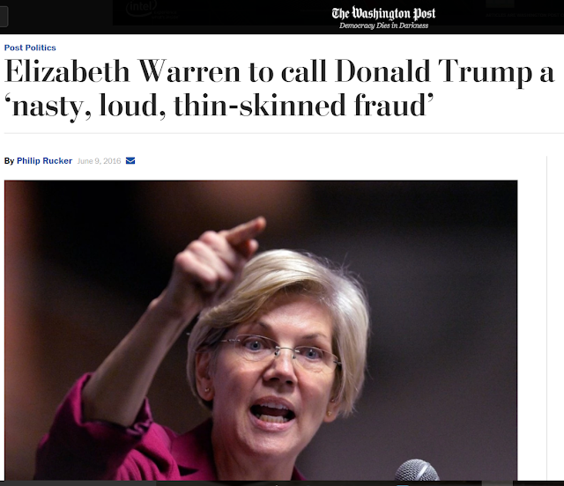Viewport: 564px width, 486px height.
Task: Click the Elizabeth Warren article photo
Action: click(261, 330)
